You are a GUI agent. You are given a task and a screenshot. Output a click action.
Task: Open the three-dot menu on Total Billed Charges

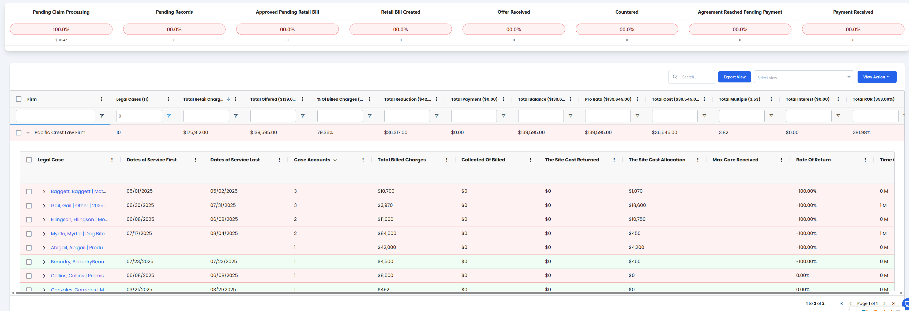tap(447, 159)
